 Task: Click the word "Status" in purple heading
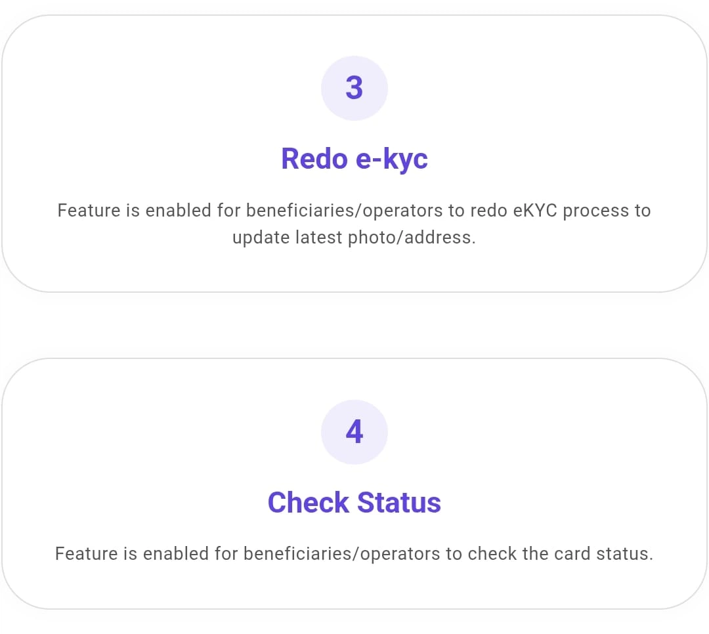click(x=398, y=503)
